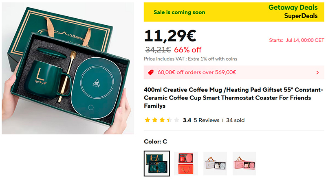Pick the white gift set color variant

(215, 164)
